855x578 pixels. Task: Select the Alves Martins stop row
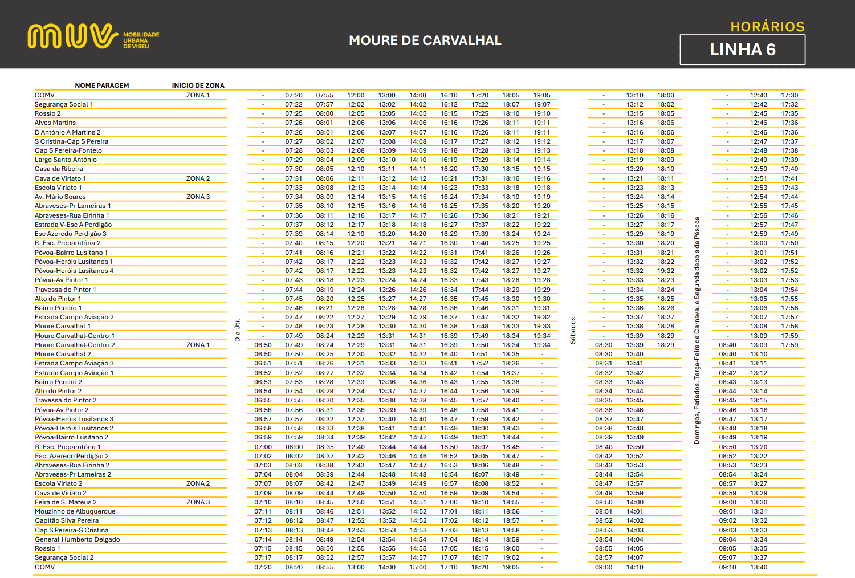point(55,123)
